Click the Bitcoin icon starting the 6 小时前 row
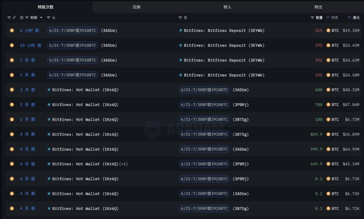Screen dimensions: 364x219 12,31
